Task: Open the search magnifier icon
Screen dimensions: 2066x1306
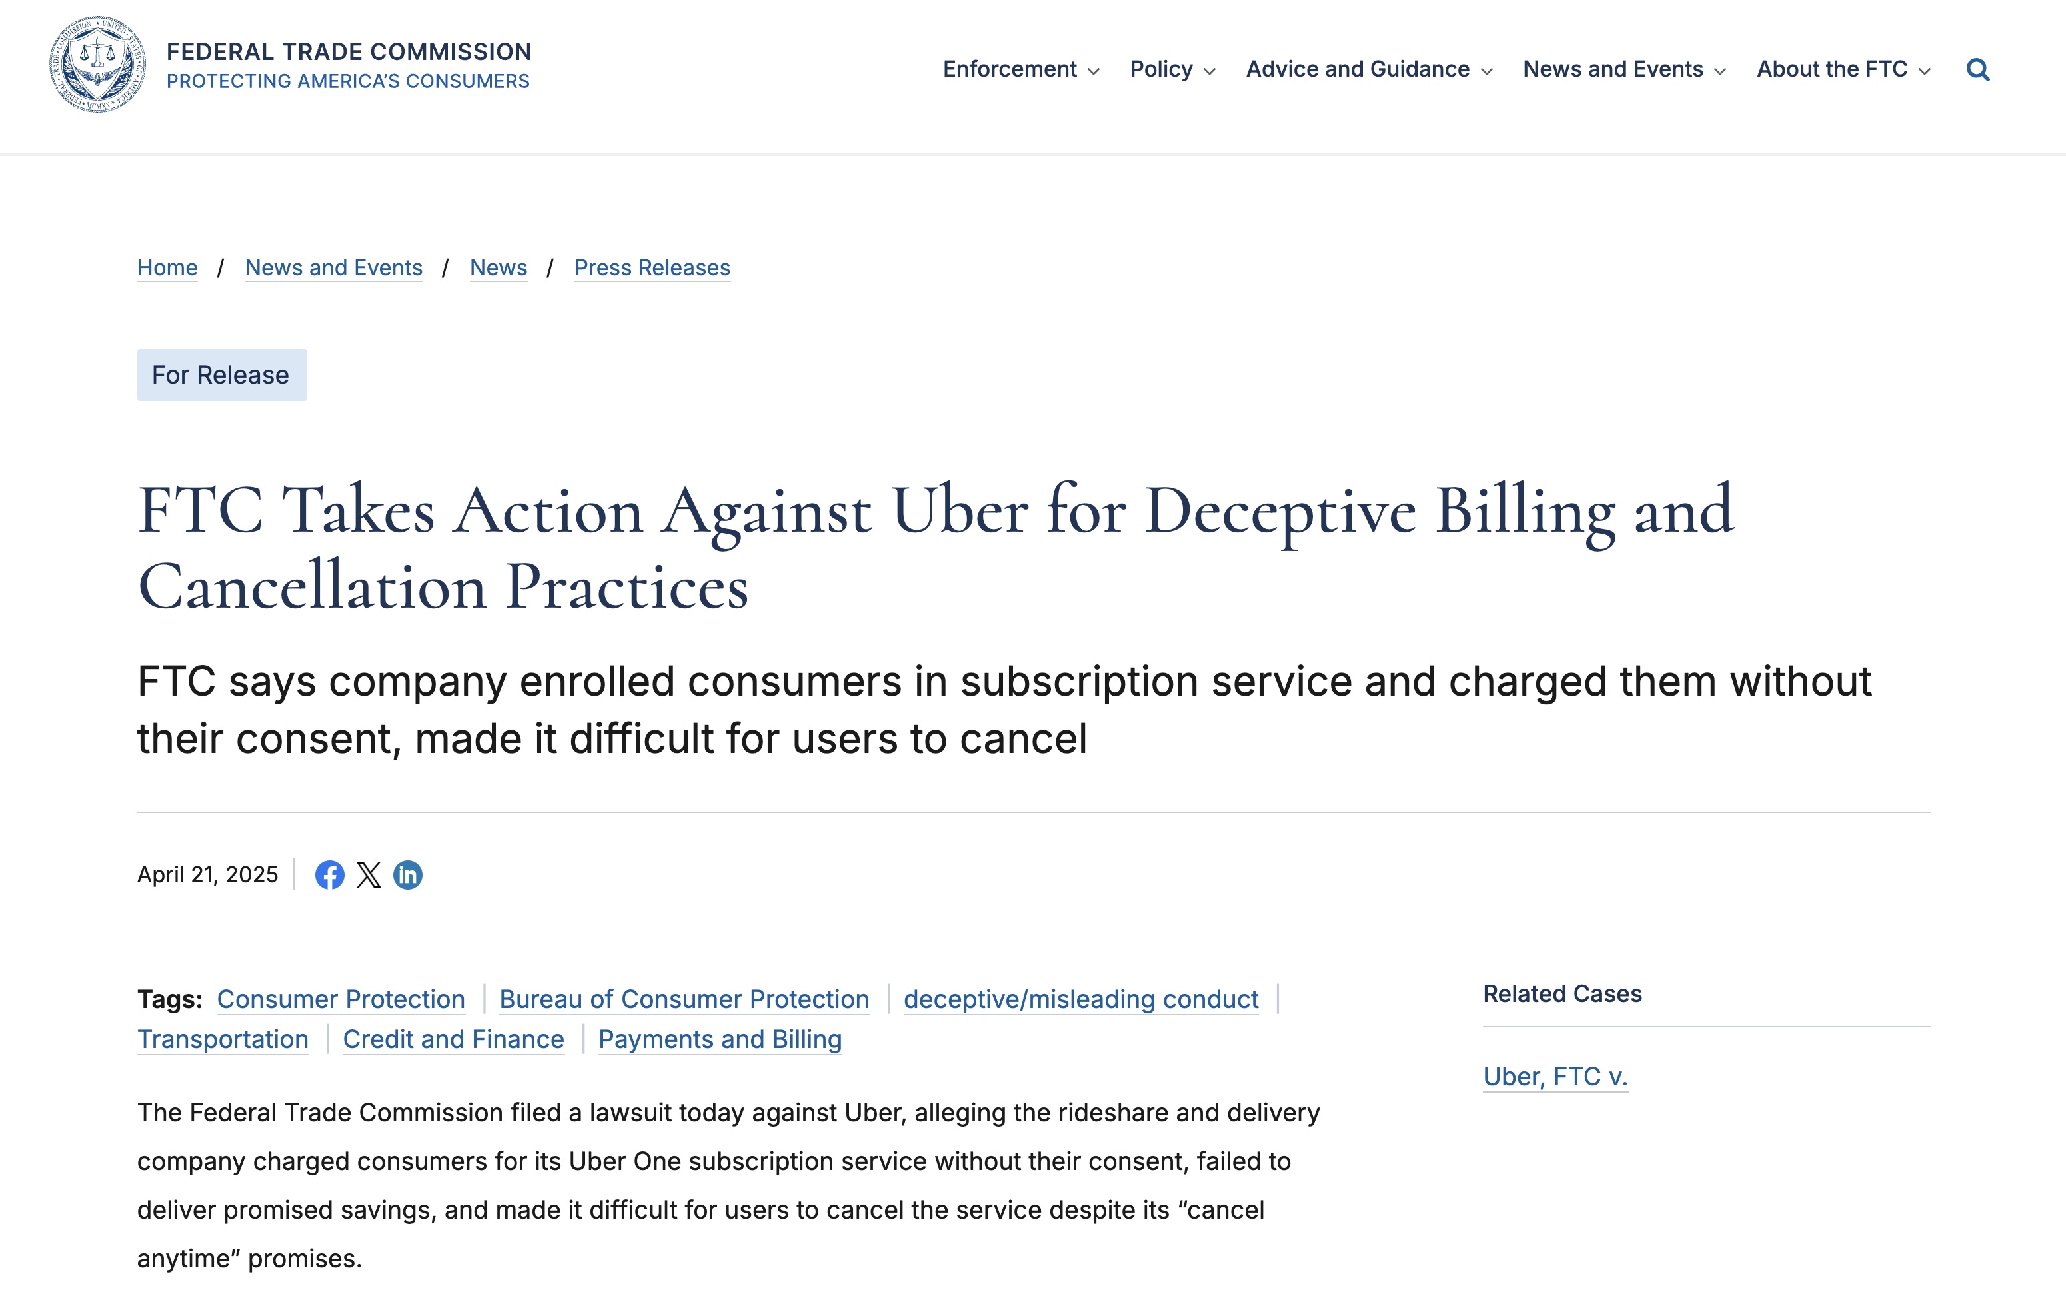Action: click(x=1977, y=69)
